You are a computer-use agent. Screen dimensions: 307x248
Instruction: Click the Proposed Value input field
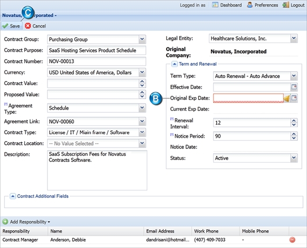[x=93, y=94]
